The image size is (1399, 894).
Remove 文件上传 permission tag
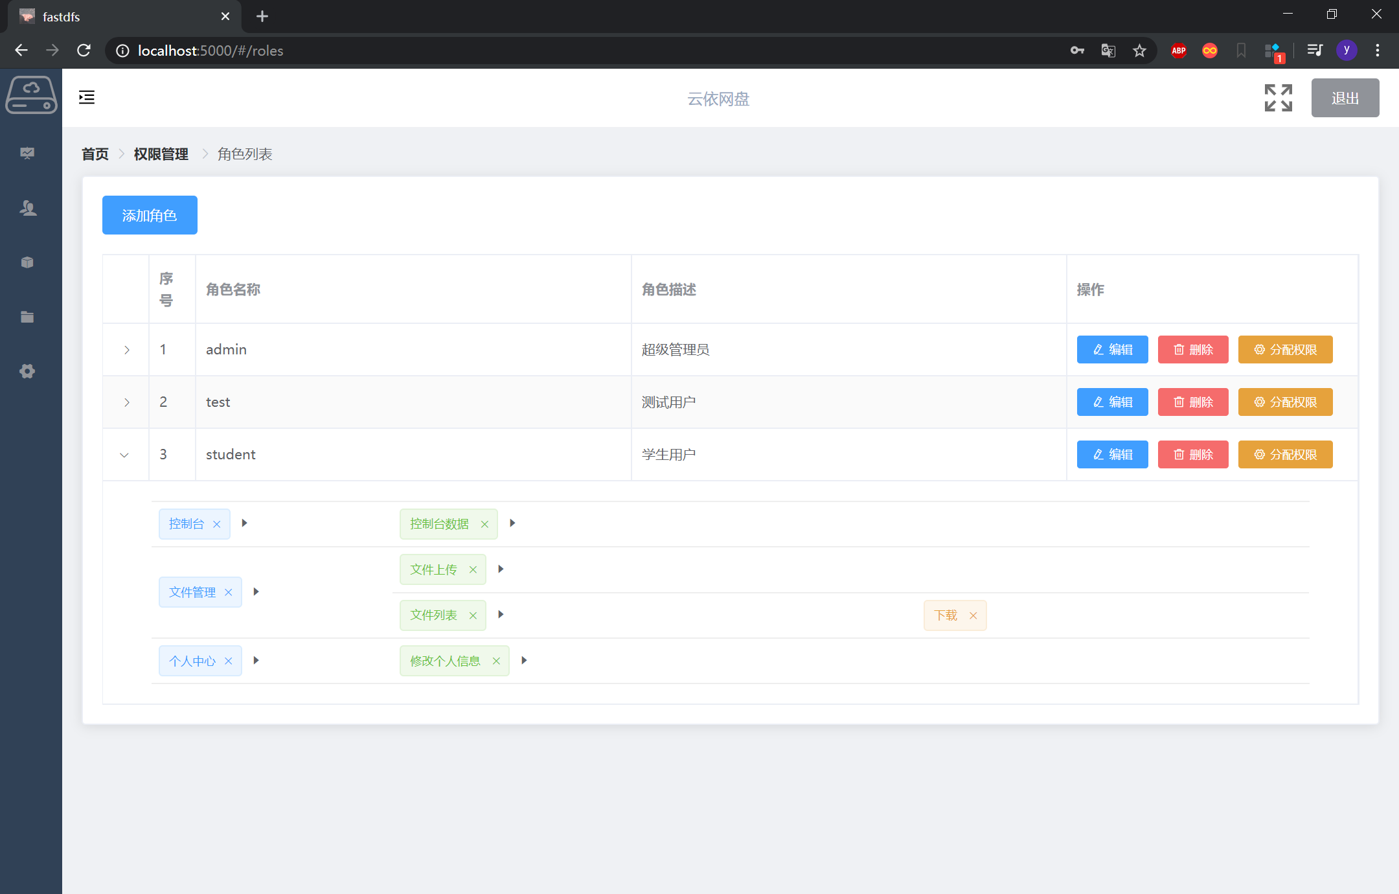[x=473, y=569]
